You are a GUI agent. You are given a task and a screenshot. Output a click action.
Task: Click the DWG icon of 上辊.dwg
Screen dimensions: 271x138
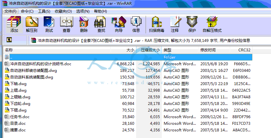(7, 90)
